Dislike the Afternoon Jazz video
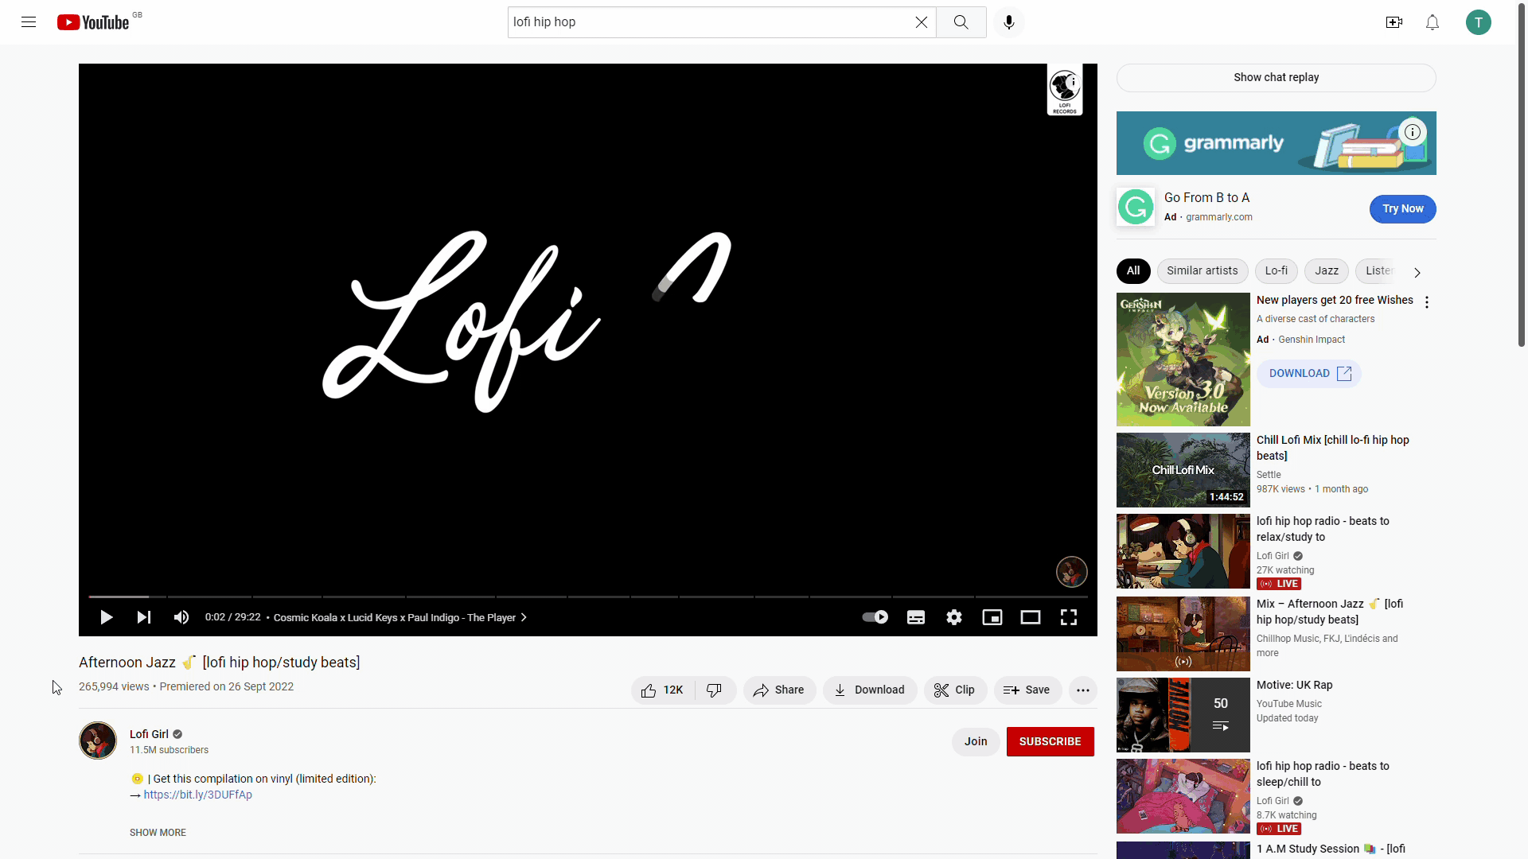Viewport: 1528px width, 859px height. point(715,690)
